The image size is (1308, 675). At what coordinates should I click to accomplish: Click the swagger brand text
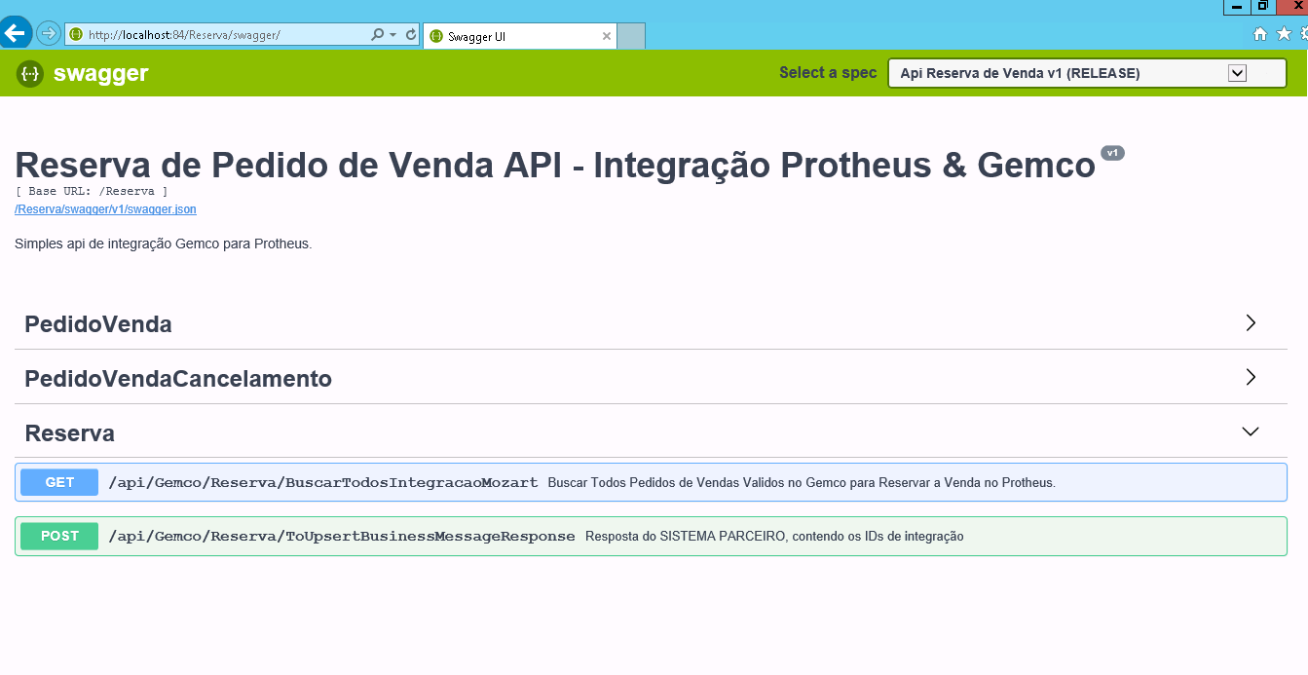(x=101, y=73)
